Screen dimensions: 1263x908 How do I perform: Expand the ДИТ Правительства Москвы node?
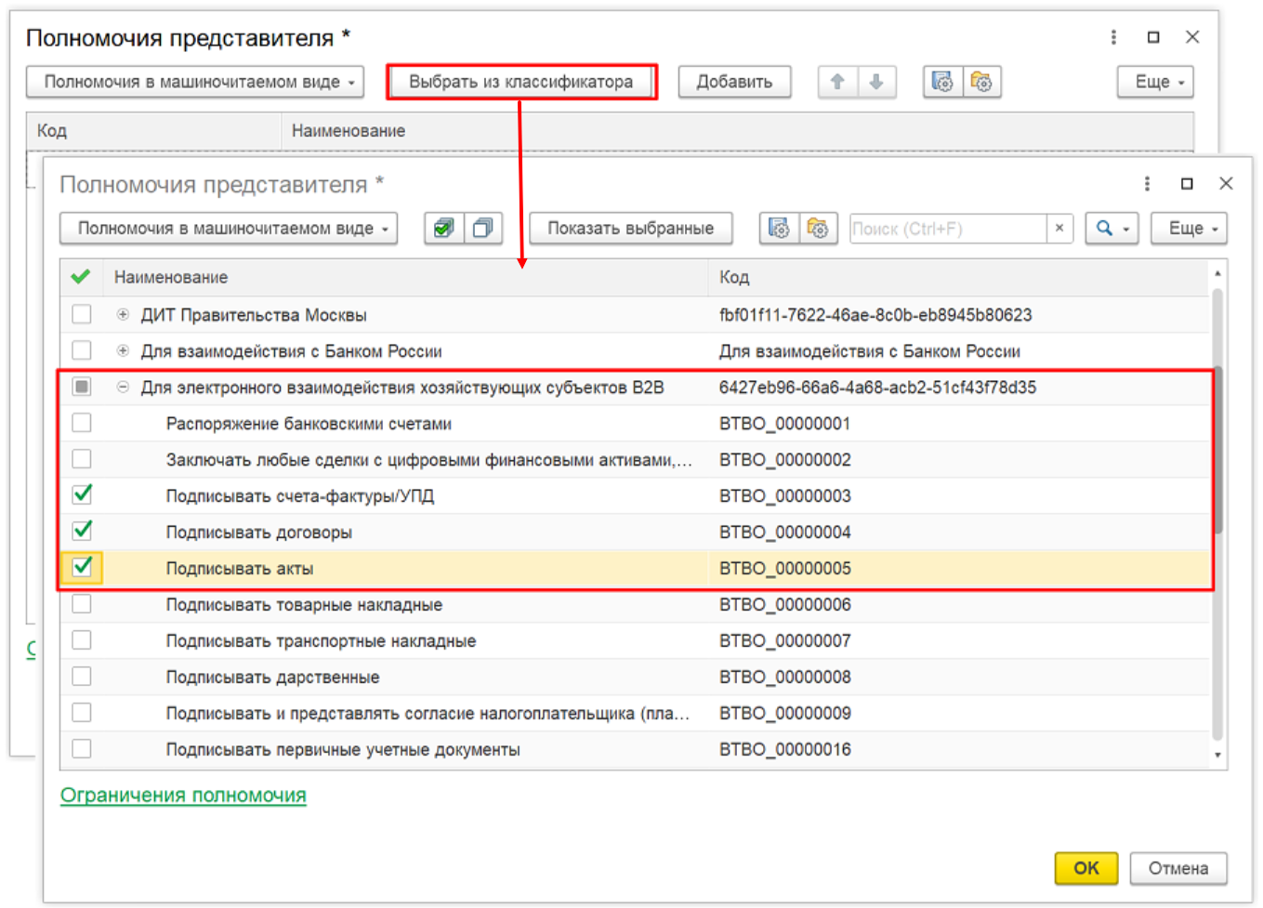click(123, 315)
